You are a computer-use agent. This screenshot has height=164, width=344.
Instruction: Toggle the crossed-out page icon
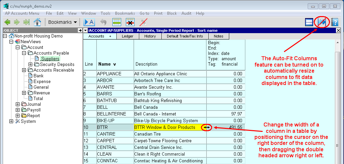[144, 22]
